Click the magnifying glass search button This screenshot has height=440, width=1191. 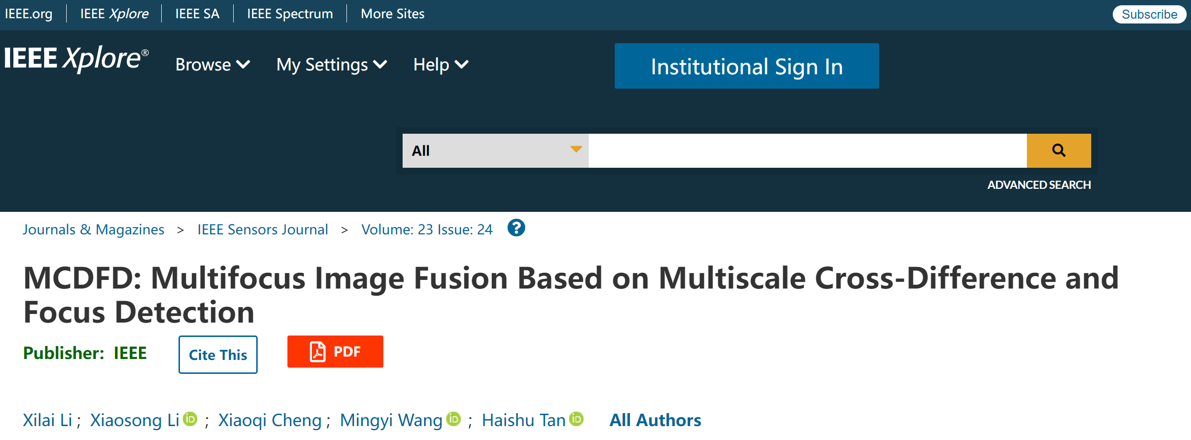[1059, 151]
